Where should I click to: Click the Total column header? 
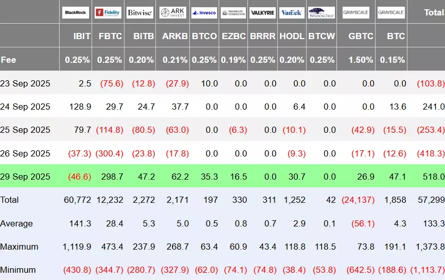click(x=434, y=12)
